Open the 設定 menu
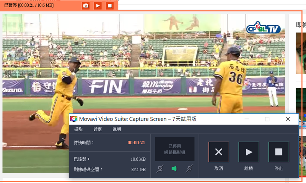 tap(98, 129)
